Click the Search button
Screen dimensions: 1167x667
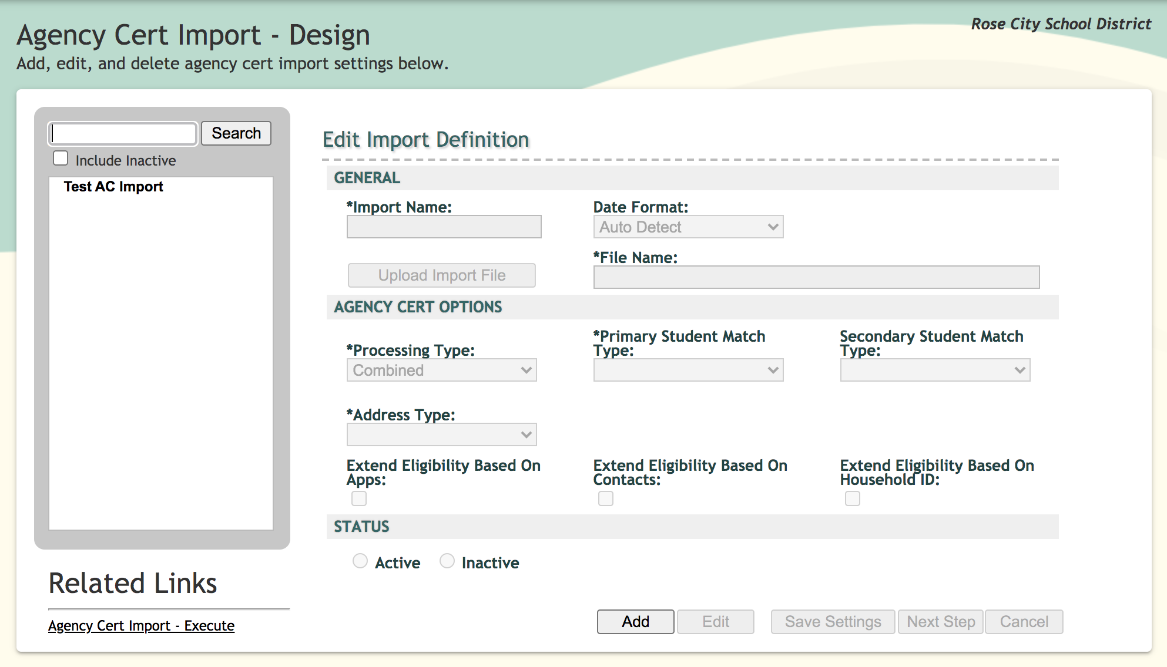tap(236, 133)
